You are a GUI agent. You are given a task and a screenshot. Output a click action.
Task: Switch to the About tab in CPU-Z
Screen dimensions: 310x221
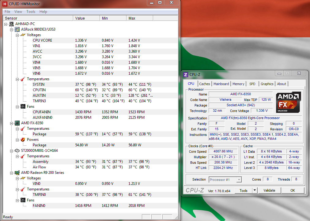282,84
